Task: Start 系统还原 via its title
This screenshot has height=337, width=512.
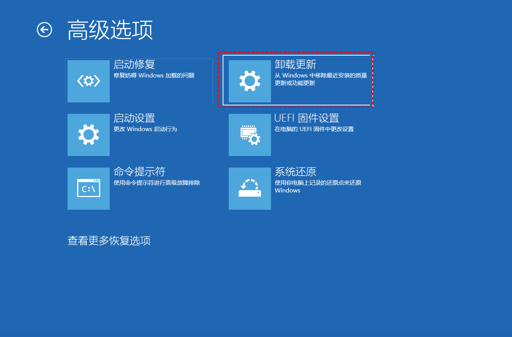Action: coord(296,172)
